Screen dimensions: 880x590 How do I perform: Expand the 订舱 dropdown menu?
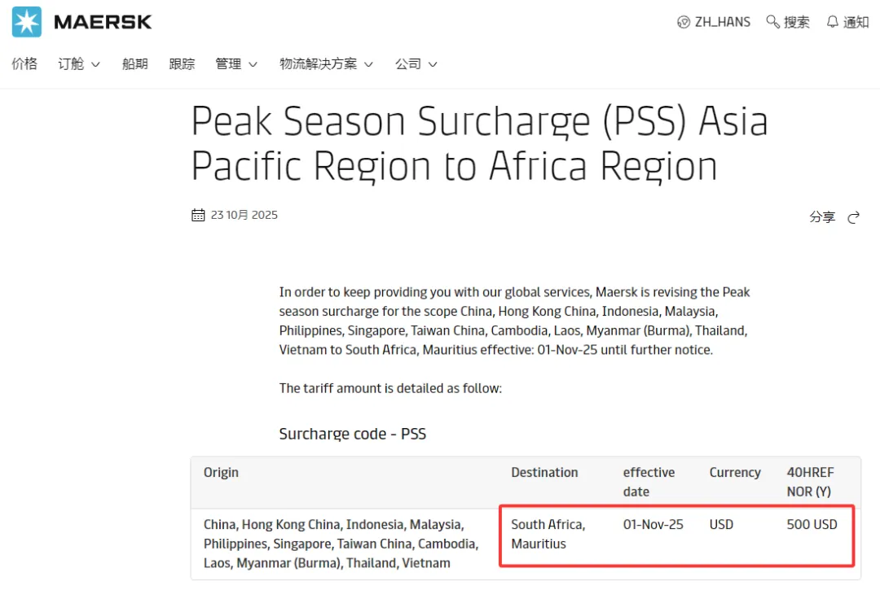72,63
